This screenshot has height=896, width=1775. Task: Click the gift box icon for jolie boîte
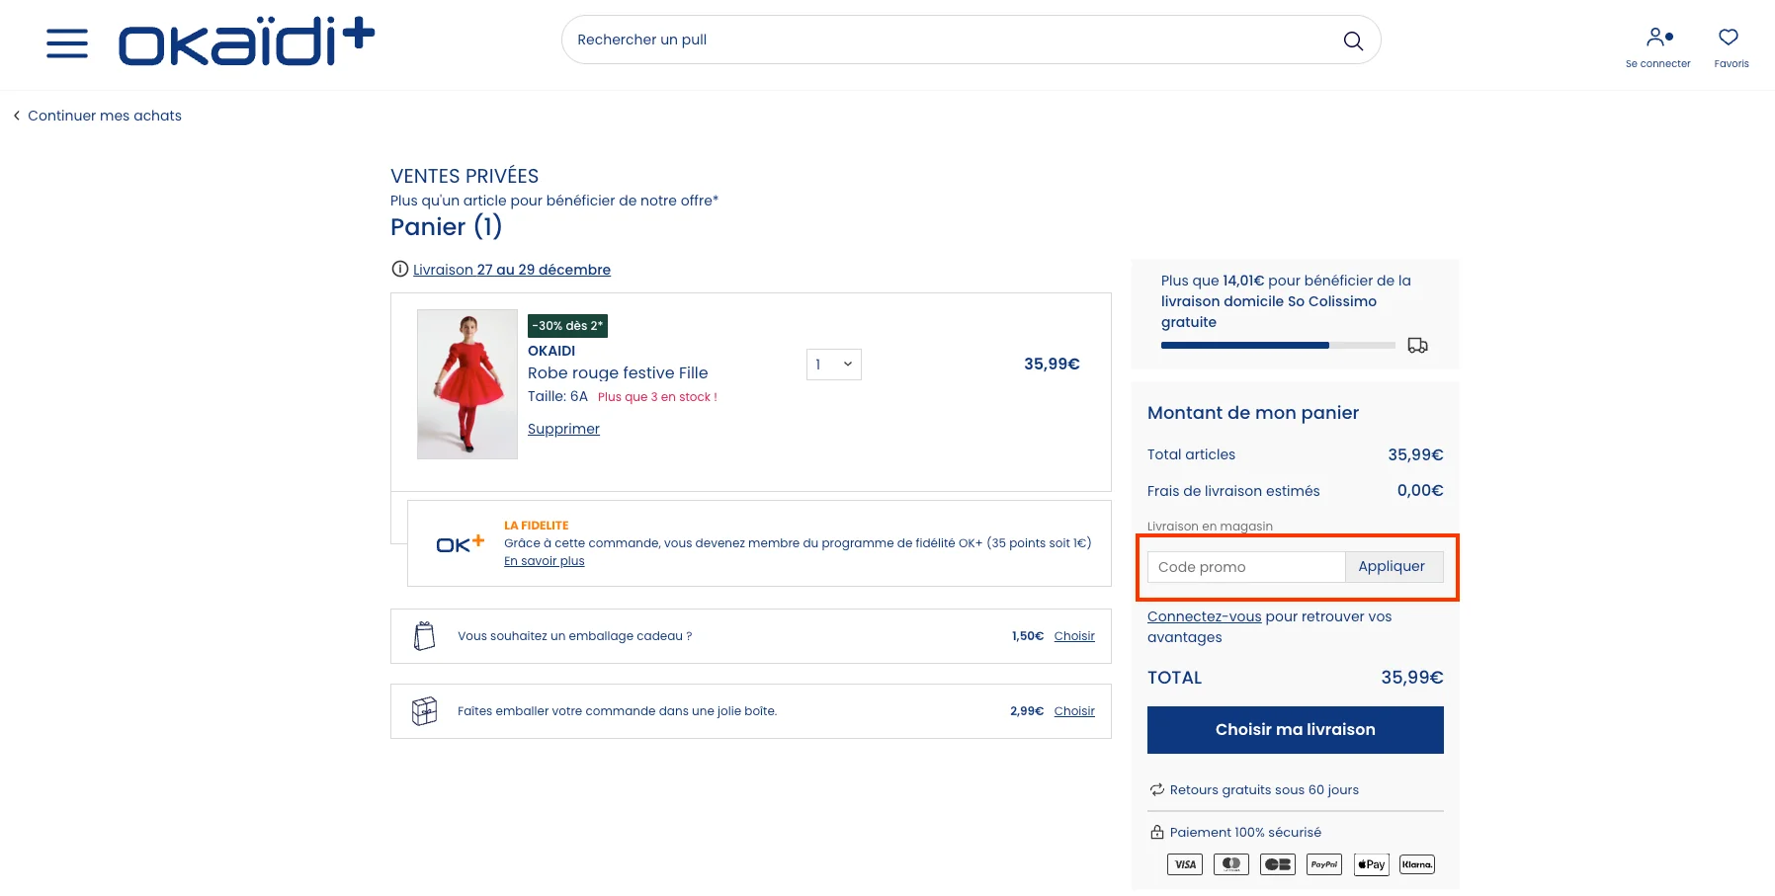point(425,710)
